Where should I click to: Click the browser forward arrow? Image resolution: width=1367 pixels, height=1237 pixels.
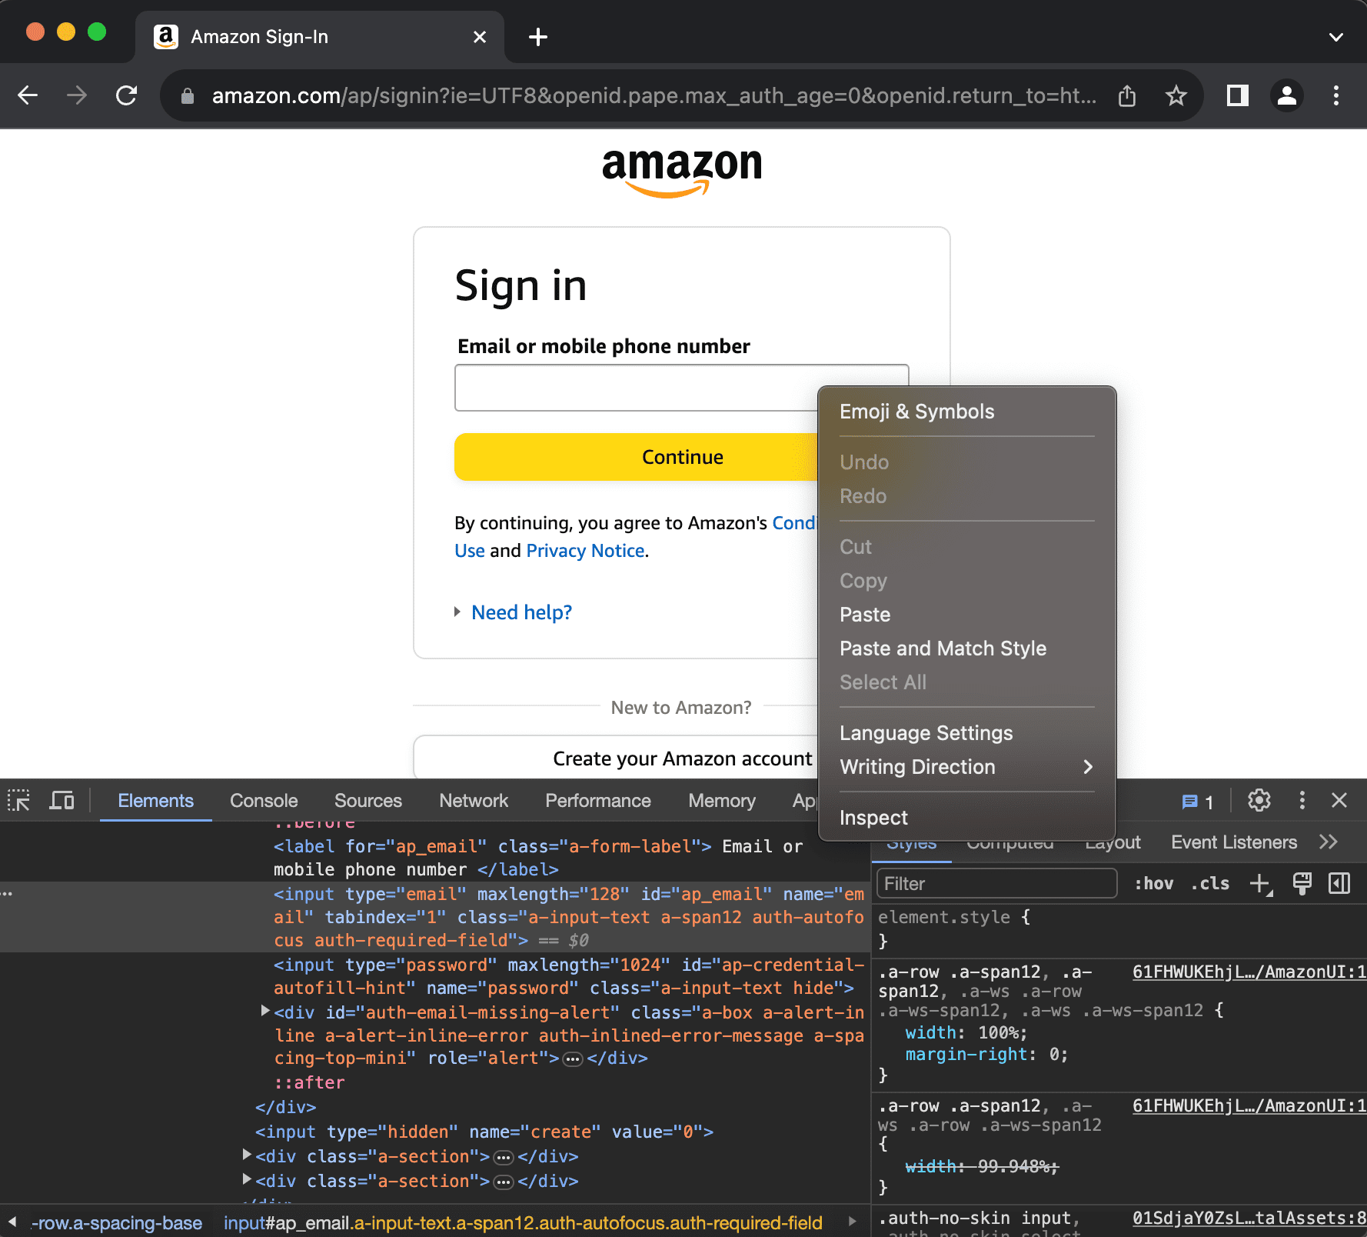click(x=77, y=95)
